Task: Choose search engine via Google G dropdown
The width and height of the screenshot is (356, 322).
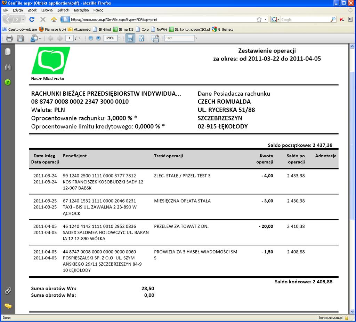Action: 275,19
